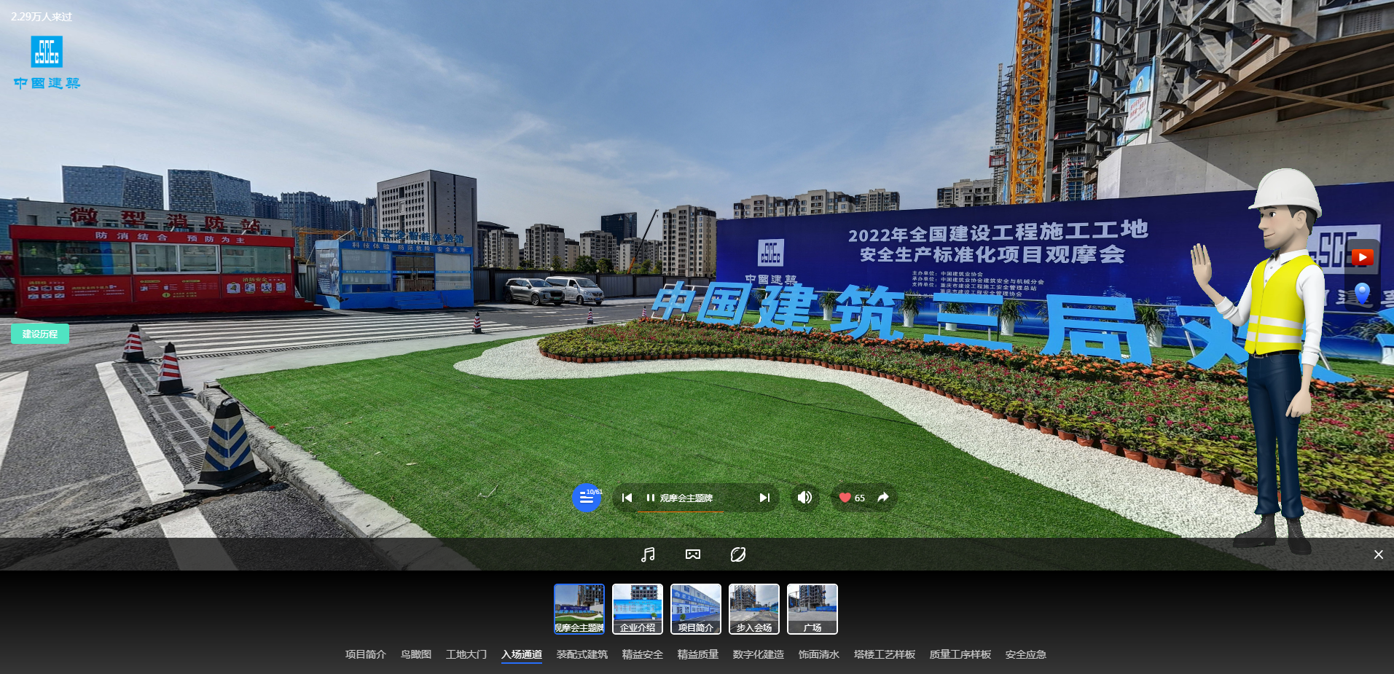The width and height of the screenshot is (1394, 674).
Task: Select the 步入会场 thumbnail
Action: point(754,609)
